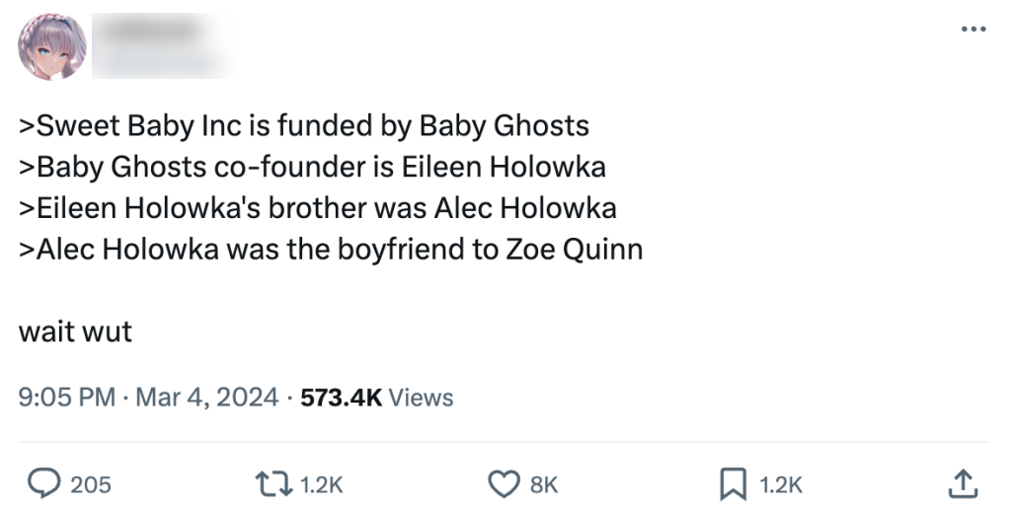Click the repost arrows icon
The width and height of the screenshot is (1011, 515).
(272, 483)
